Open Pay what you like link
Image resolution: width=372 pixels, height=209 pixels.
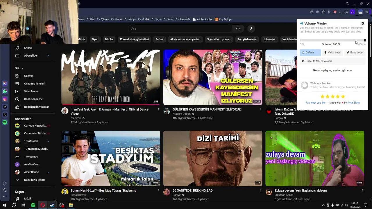315,103
